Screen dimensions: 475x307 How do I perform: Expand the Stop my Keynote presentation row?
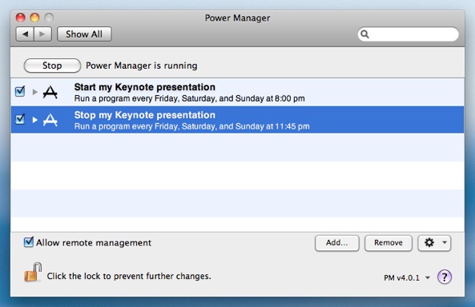pos(34,120)
